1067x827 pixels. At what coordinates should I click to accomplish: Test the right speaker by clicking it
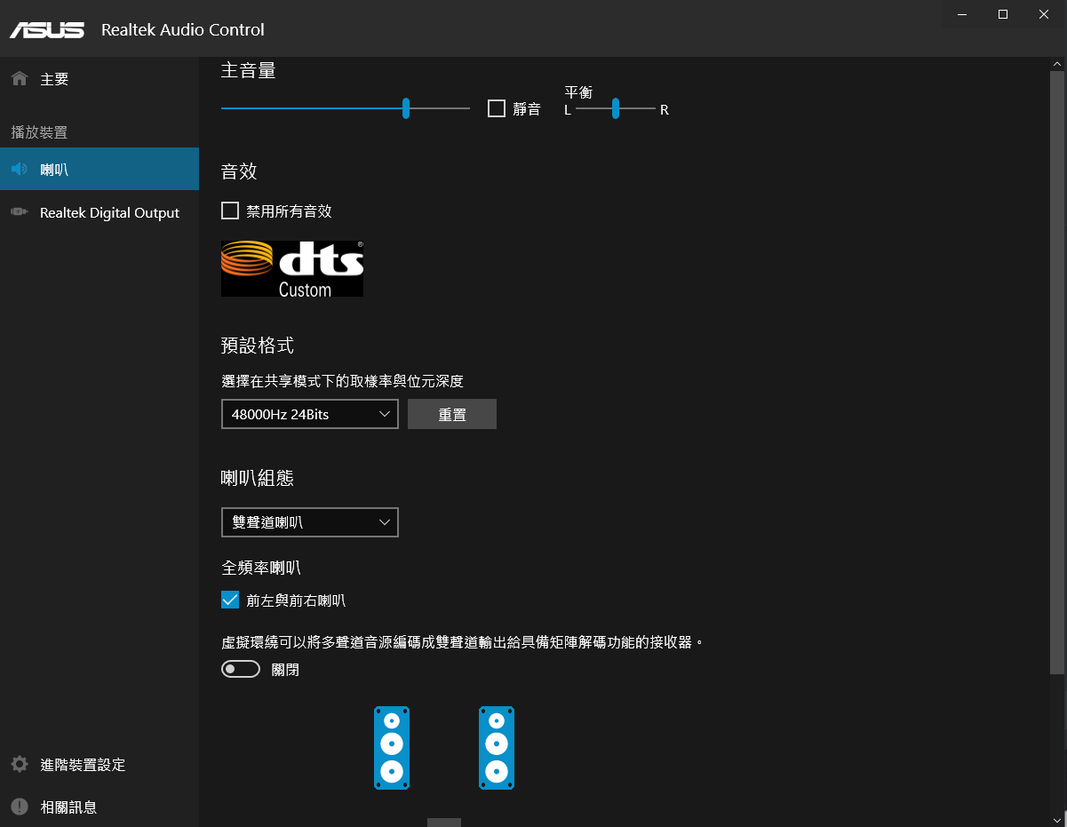(496, 747)
